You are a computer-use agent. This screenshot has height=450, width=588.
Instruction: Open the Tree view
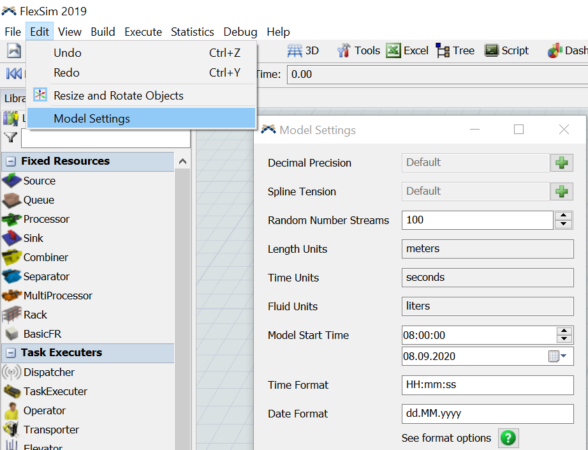(455, 50)
